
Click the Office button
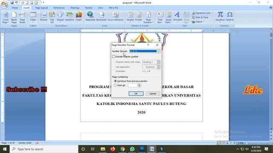pyautogui.click(x=4, y=4)
